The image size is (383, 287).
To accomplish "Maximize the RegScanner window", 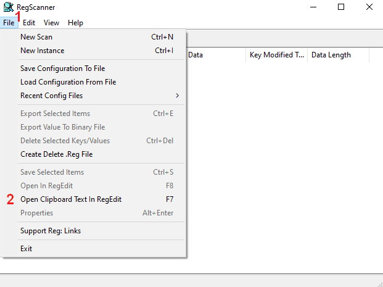I will 341,7.
